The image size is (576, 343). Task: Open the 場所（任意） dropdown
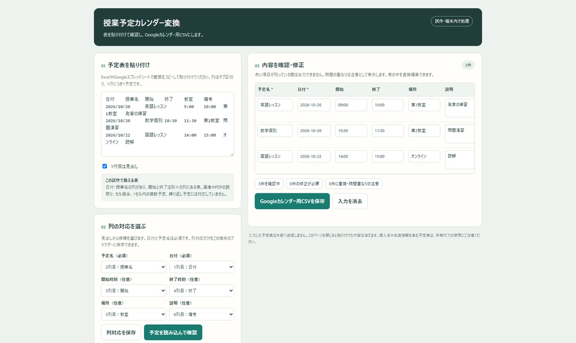coord(134,314)
